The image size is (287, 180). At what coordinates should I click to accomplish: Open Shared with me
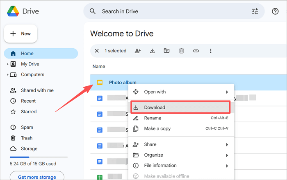pyautogui.click(x=37, y=90)
